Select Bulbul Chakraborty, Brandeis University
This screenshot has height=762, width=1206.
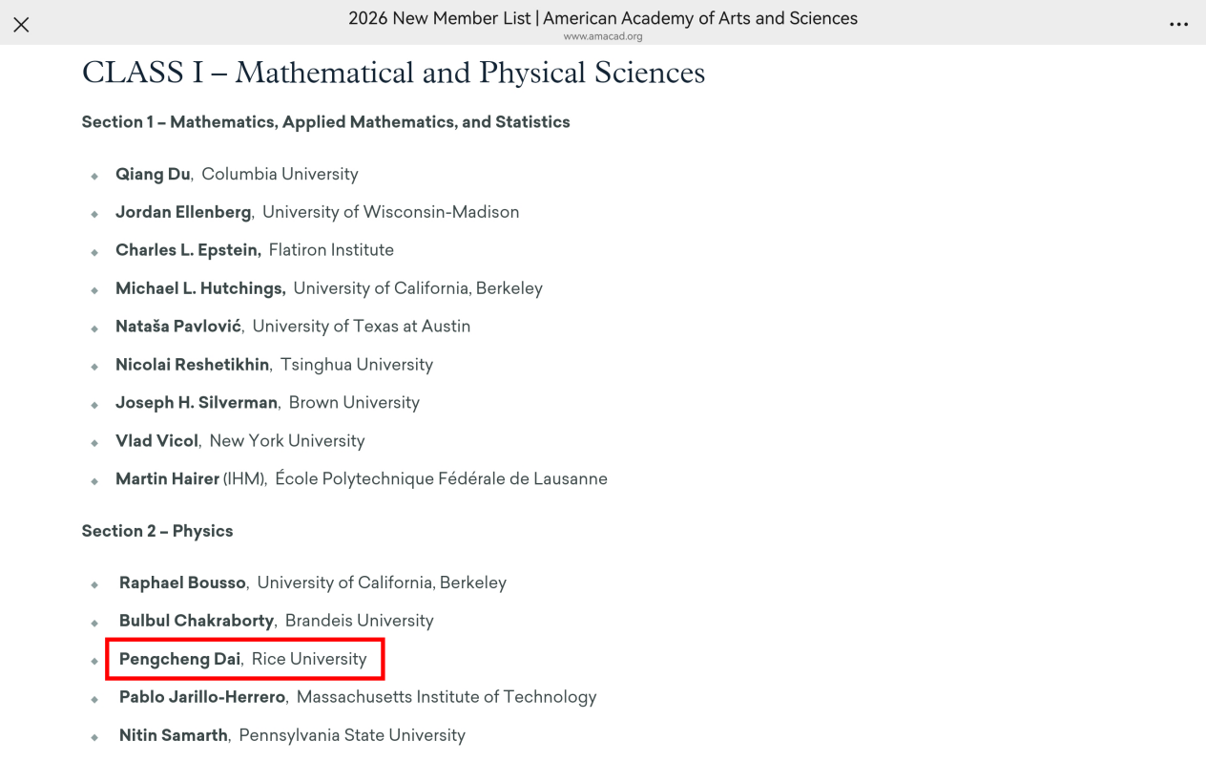[276, 621]
